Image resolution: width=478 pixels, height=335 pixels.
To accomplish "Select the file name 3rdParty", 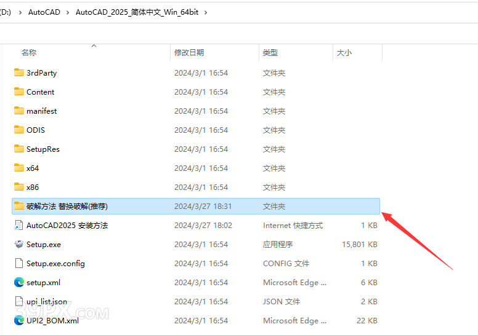I will (41, 73).
